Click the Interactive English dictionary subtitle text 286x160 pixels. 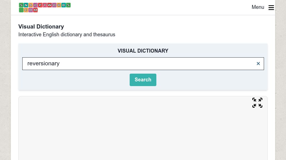(67, 35)
